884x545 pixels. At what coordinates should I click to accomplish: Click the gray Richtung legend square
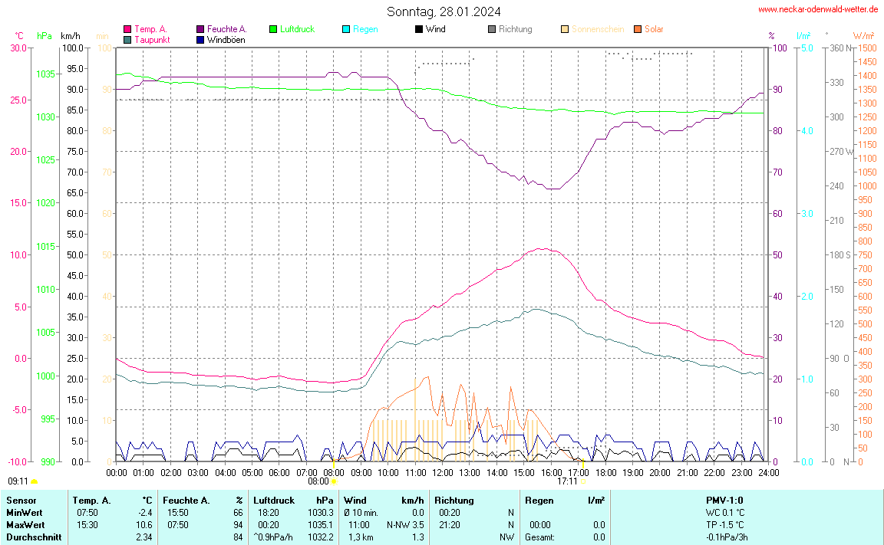click(x=492, y=29)
